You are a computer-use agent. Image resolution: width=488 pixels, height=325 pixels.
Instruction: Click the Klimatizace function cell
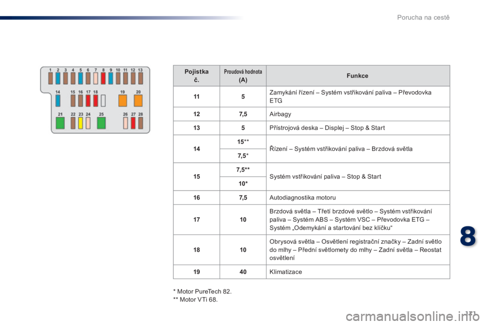tap(357, 272)
